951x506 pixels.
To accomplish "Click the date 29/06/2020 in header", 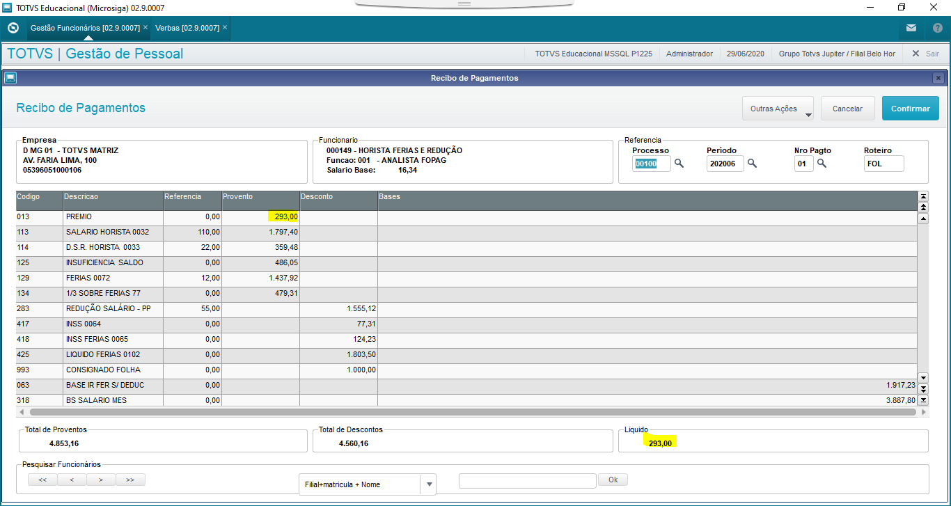I will pyautogui.click(x=746, y=54).
